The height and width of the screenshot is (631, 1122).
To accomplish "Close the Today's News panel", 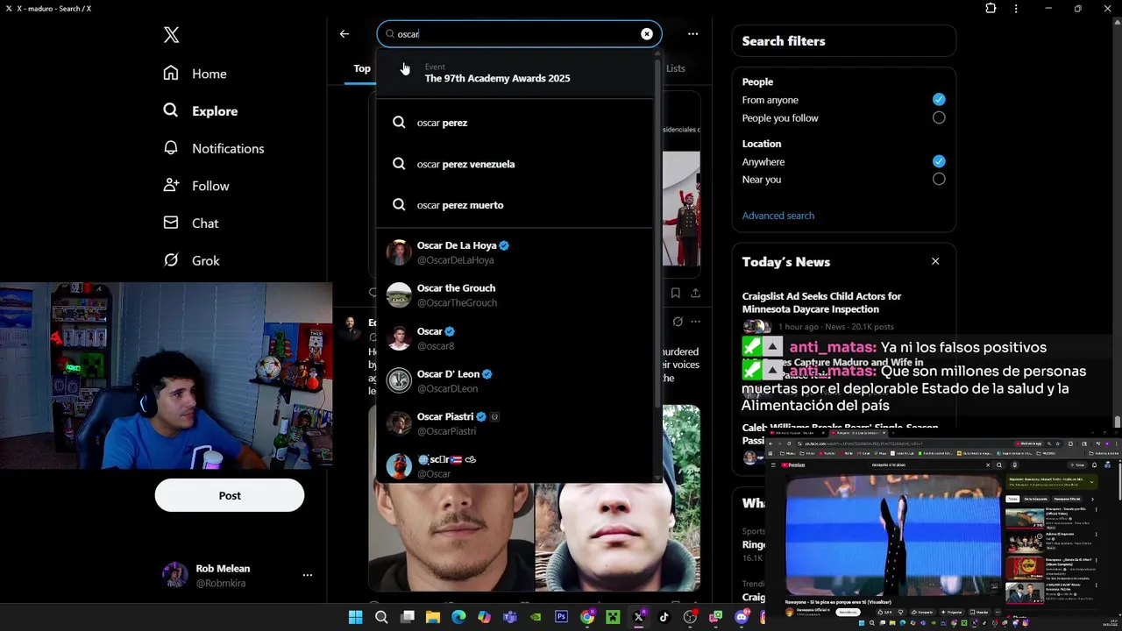I will pyautogui.click(x=935, y=261).
